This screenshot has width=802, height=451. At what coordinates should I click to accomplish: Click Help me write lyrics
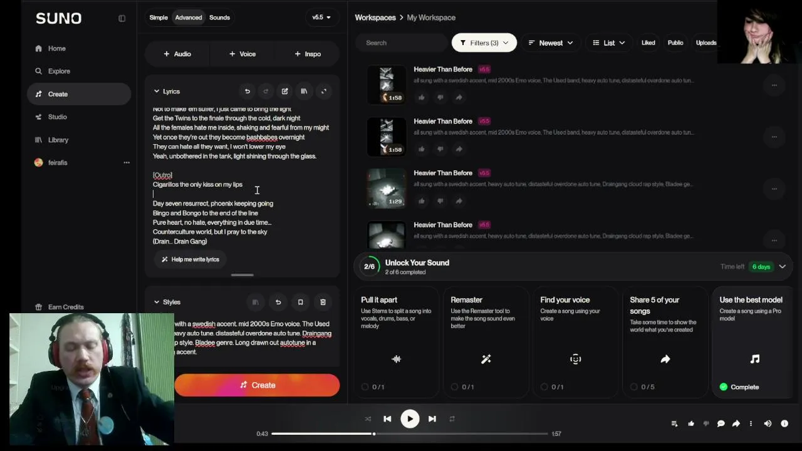pyautogui.click(x=190, y=259)
